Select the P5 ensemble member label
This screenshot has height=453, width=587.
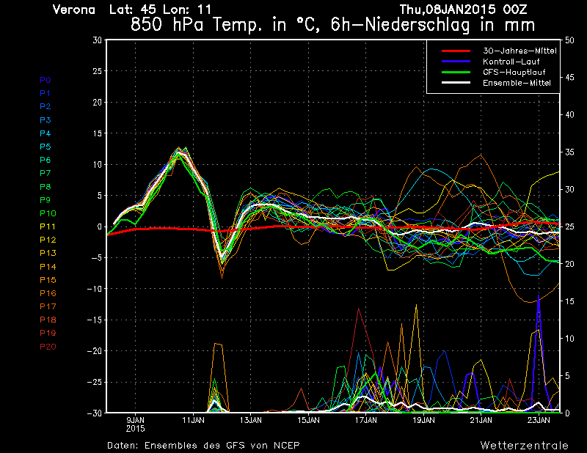coord(45,147)
